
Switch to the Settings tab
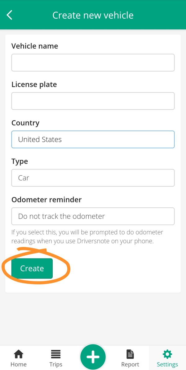[x=167, y=357]
